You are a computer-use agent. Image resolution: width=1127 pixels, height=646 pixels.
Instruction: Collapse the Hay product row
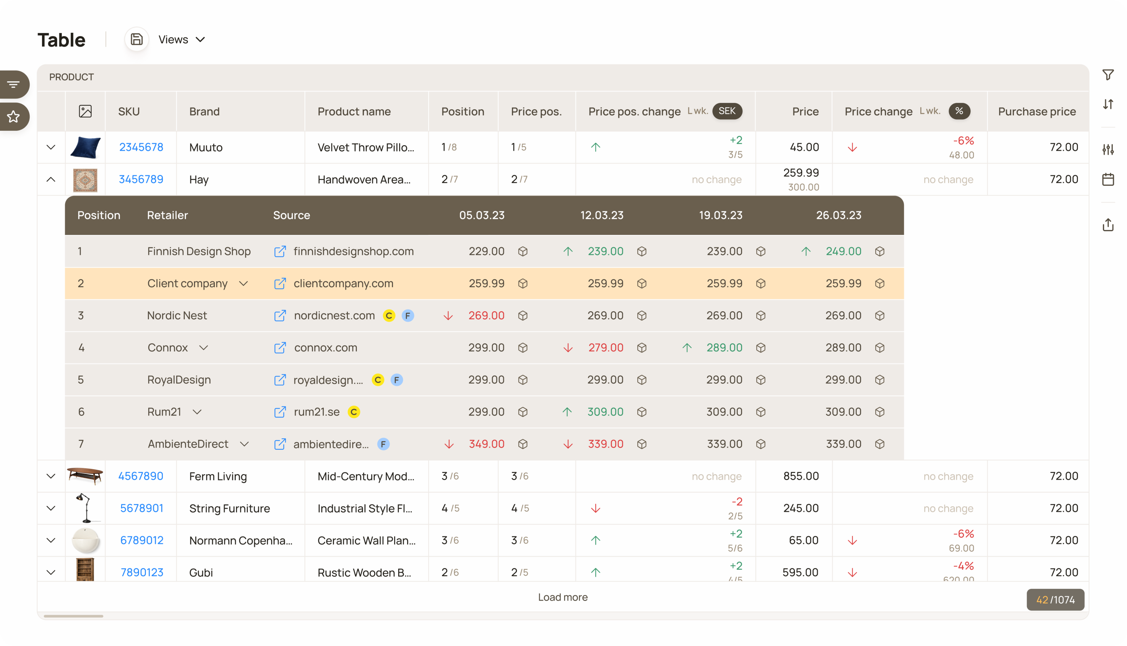click(51, 179)
